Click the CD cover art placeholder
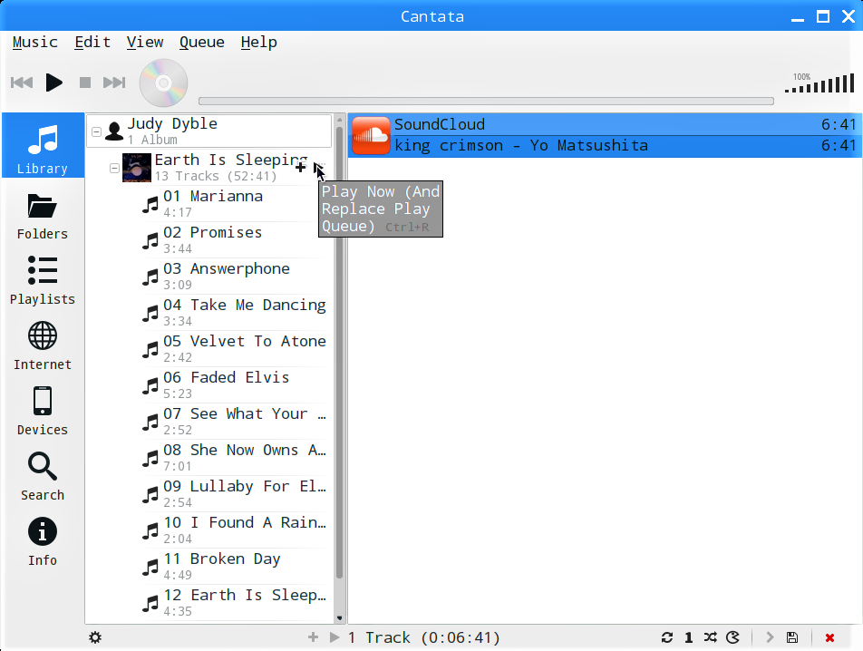Screen dimensions: 863x651 [x=163, y=83]
